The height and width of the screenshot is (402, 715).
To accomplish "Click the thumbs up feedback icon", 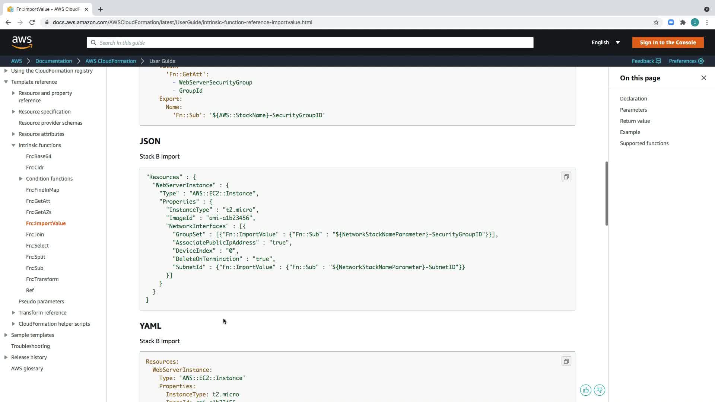I will pyautogui.click(x=585, y=390).
